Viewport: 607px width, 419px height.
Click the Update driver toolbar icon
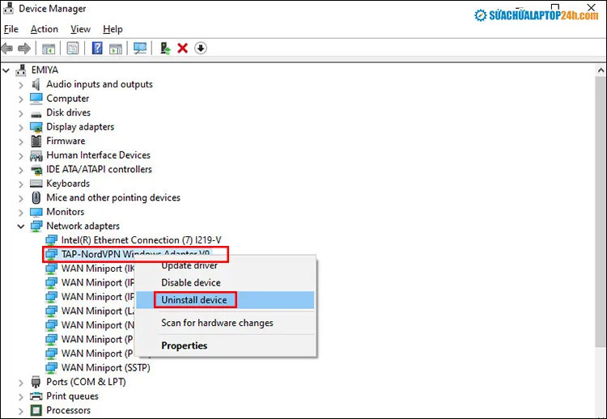coord(165,49)
